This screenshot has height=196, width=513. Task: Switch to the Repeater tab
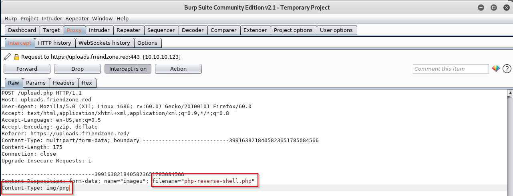tap(129, 30)
